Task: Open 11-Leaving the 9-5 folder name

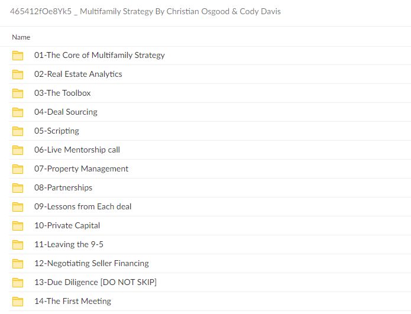Action: click(x=70, y=245)
